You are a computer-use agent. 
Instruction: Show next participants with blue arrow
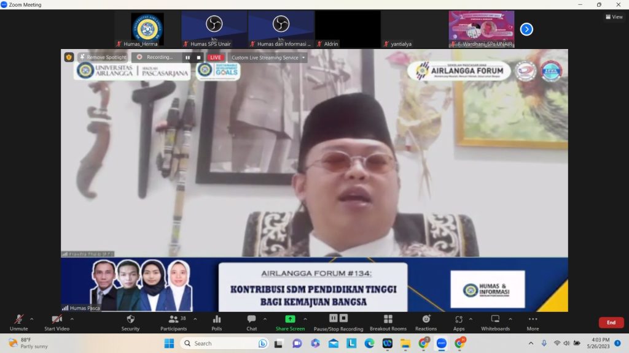(x=526, y=29)
